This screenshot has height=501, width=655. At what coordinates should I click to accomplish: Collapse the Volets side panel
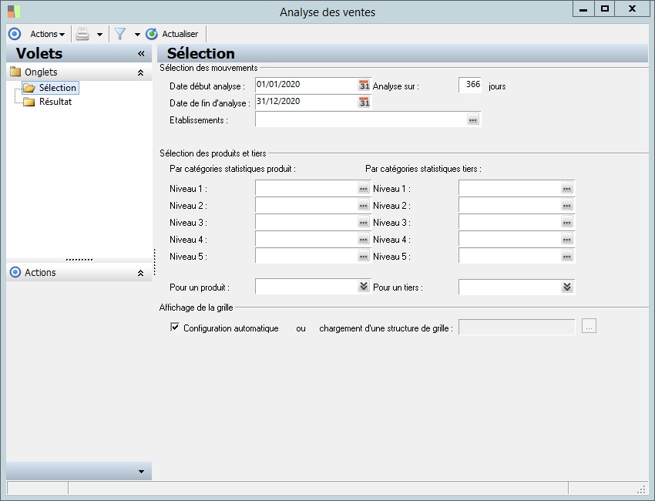(x=141, y=54)
